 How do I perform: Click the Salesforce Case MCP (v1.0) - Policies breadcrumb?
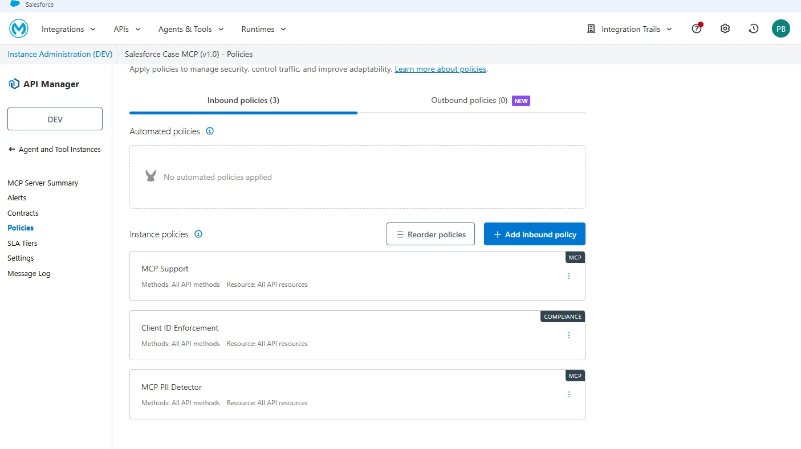click(189, 54)
